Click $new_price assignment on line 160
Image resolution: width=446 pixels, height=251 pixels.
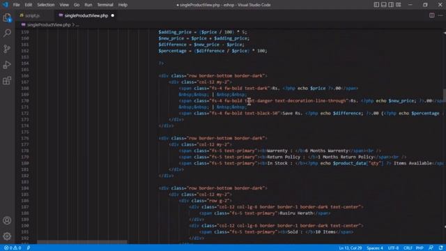coord(204,38)
